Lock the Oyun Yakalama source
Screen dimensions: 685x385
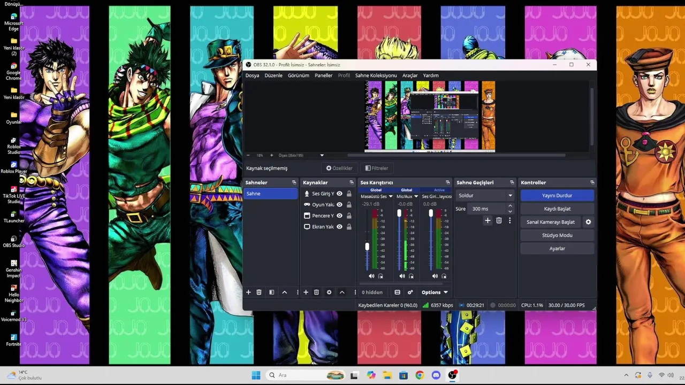click(349, 205)
